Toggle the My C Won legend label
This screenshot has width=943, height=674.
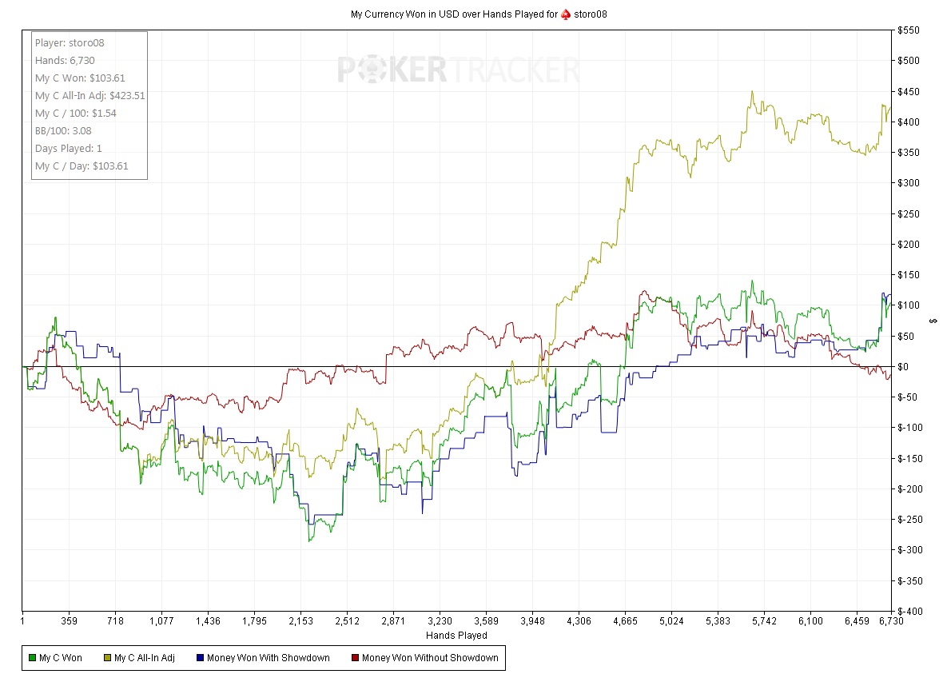click(61, 658)
